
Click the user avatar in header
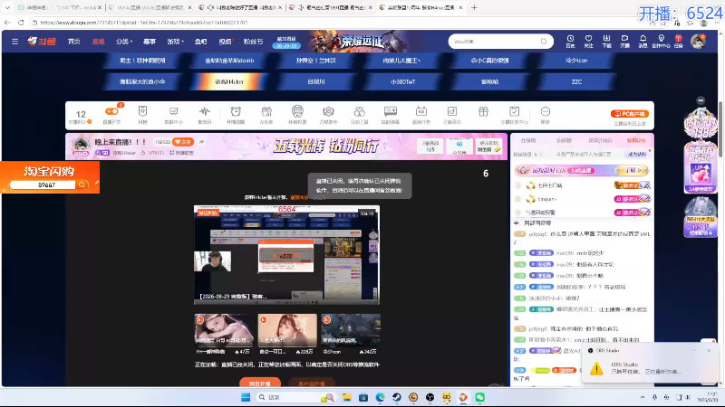coord(698,41)
